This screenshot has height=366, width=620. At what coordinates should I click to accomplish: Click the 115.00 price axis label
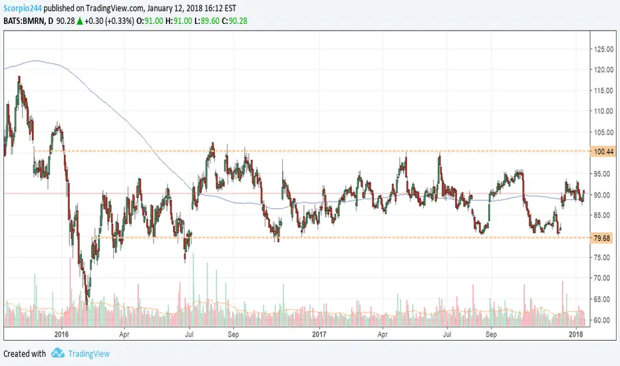tap(604, 91)
